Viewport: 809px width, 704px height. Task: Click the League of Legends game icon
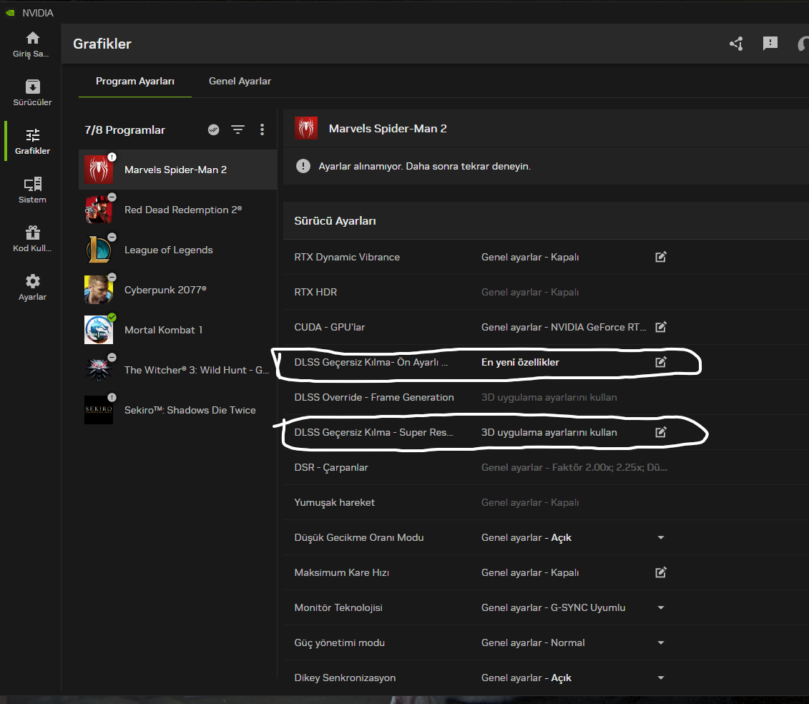point(99,249)
